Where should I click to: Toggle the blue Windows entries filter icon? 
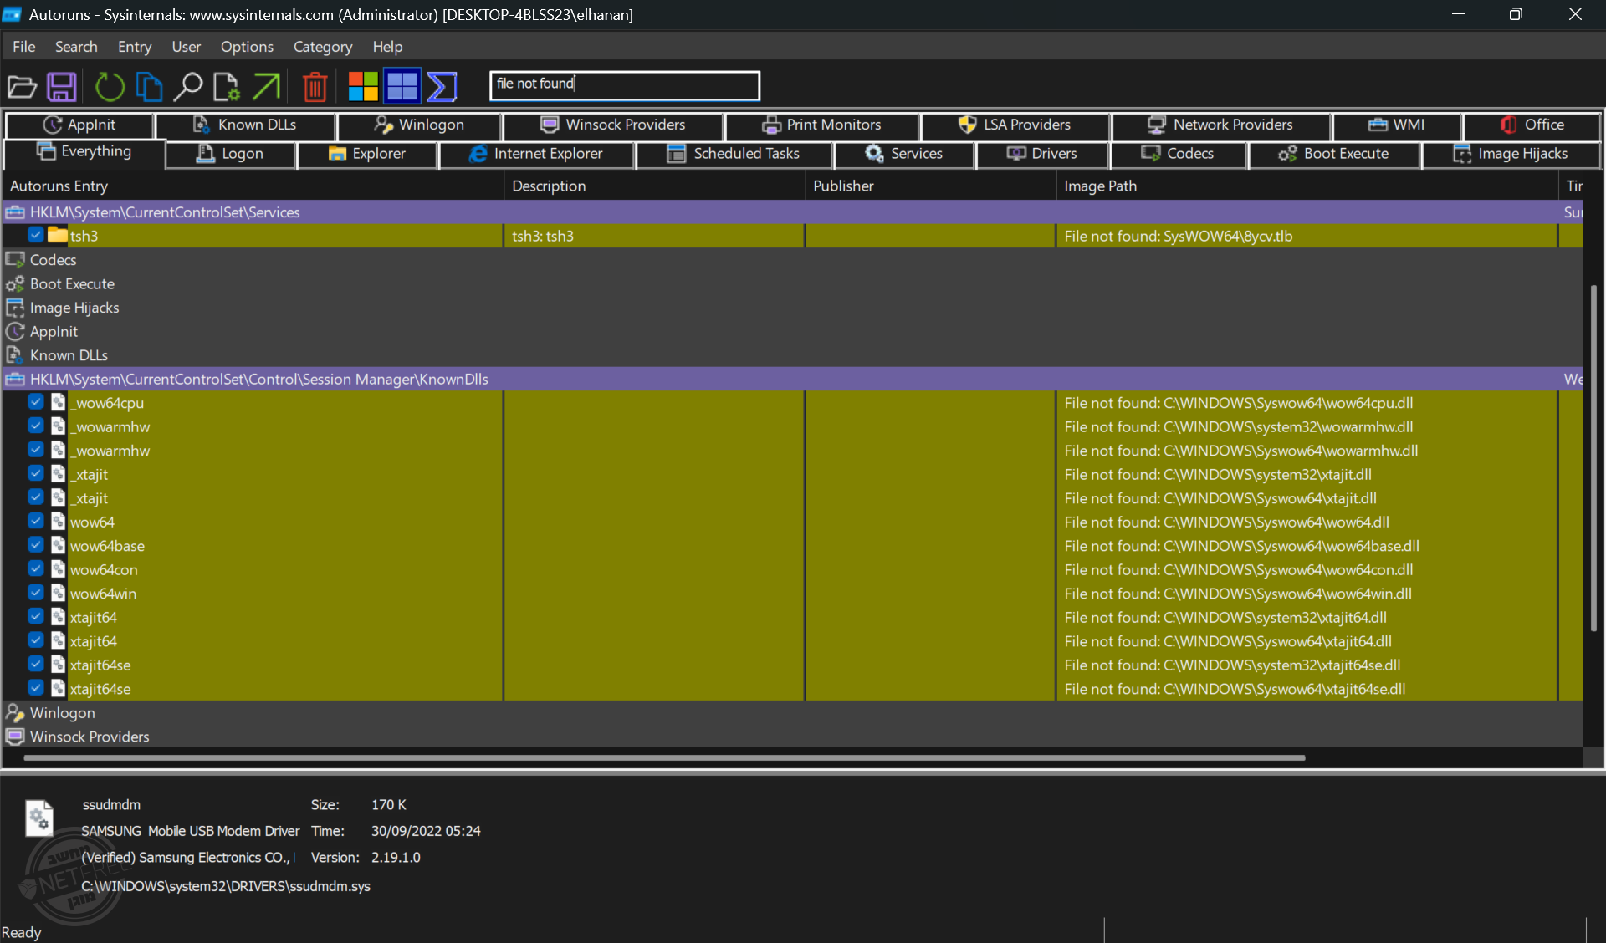[x=402, y=86]
